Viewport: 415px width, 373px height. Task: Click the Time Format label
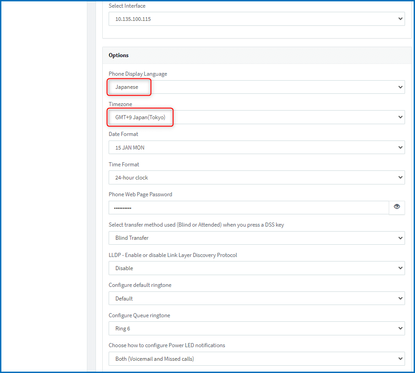[124, 165]
